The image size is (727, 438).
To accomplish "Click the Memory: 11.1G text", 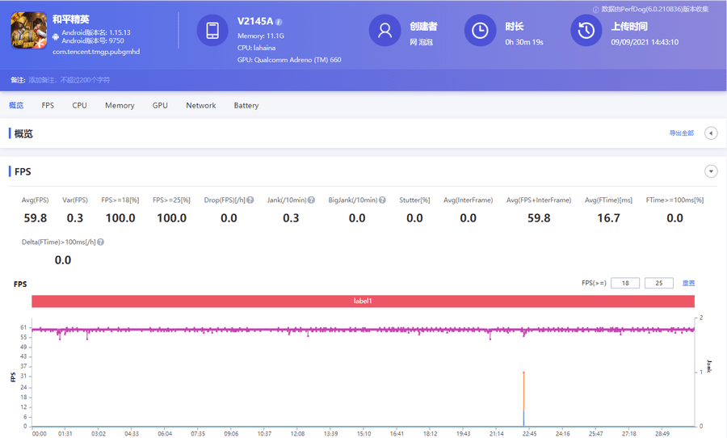I will [261, 36].
